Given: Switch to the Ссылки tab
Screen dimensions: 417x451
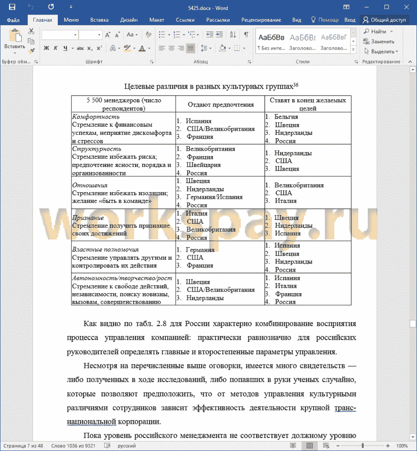Looking at the screenshot, I should [185, 20].
